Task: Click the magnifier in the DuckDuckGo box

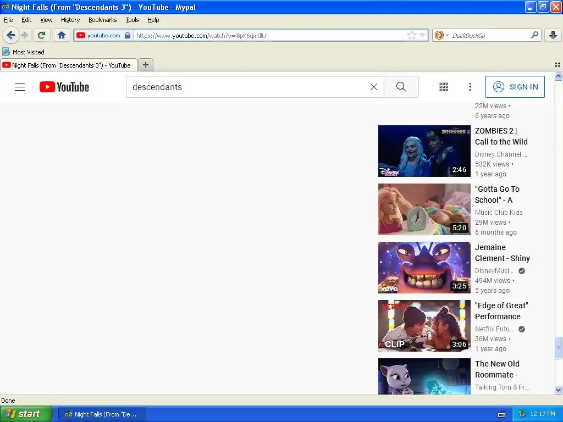Action: tap(534, 35)
